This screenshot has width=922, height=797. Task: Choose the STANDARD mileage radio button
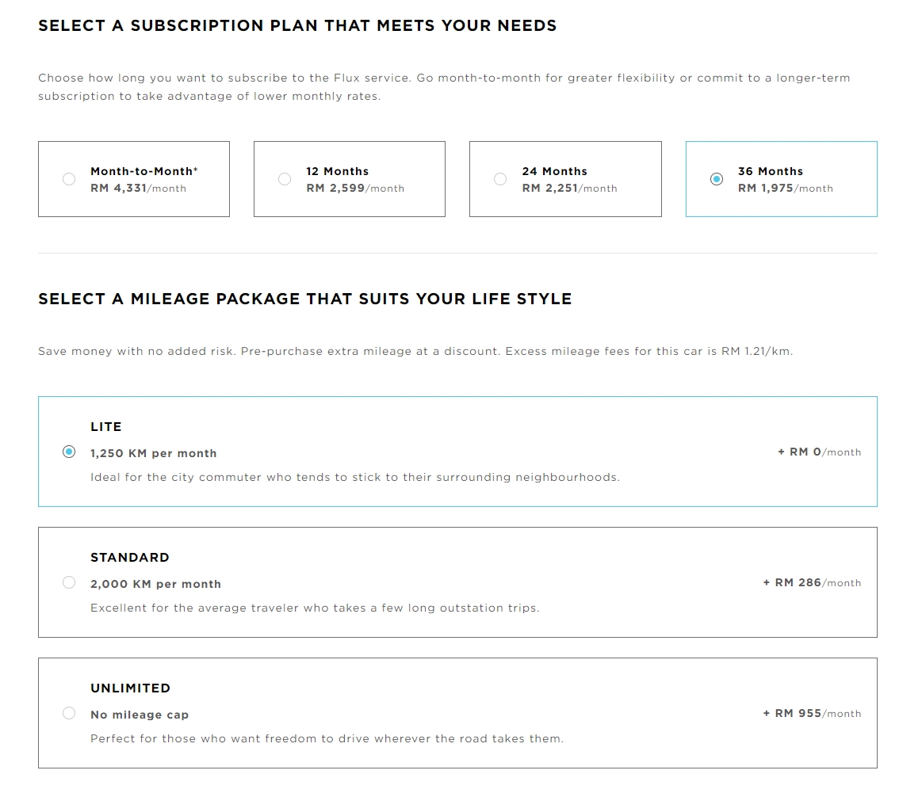coord(69,582)
